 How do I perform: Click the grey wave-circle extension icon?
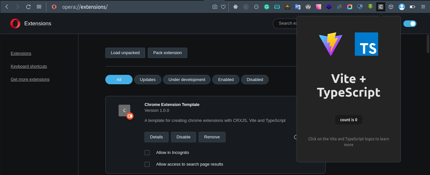click(x=308, y=6)
